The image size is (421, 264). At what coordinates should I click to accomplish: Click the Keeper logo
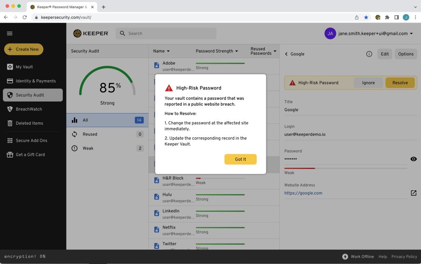(91, 33)
